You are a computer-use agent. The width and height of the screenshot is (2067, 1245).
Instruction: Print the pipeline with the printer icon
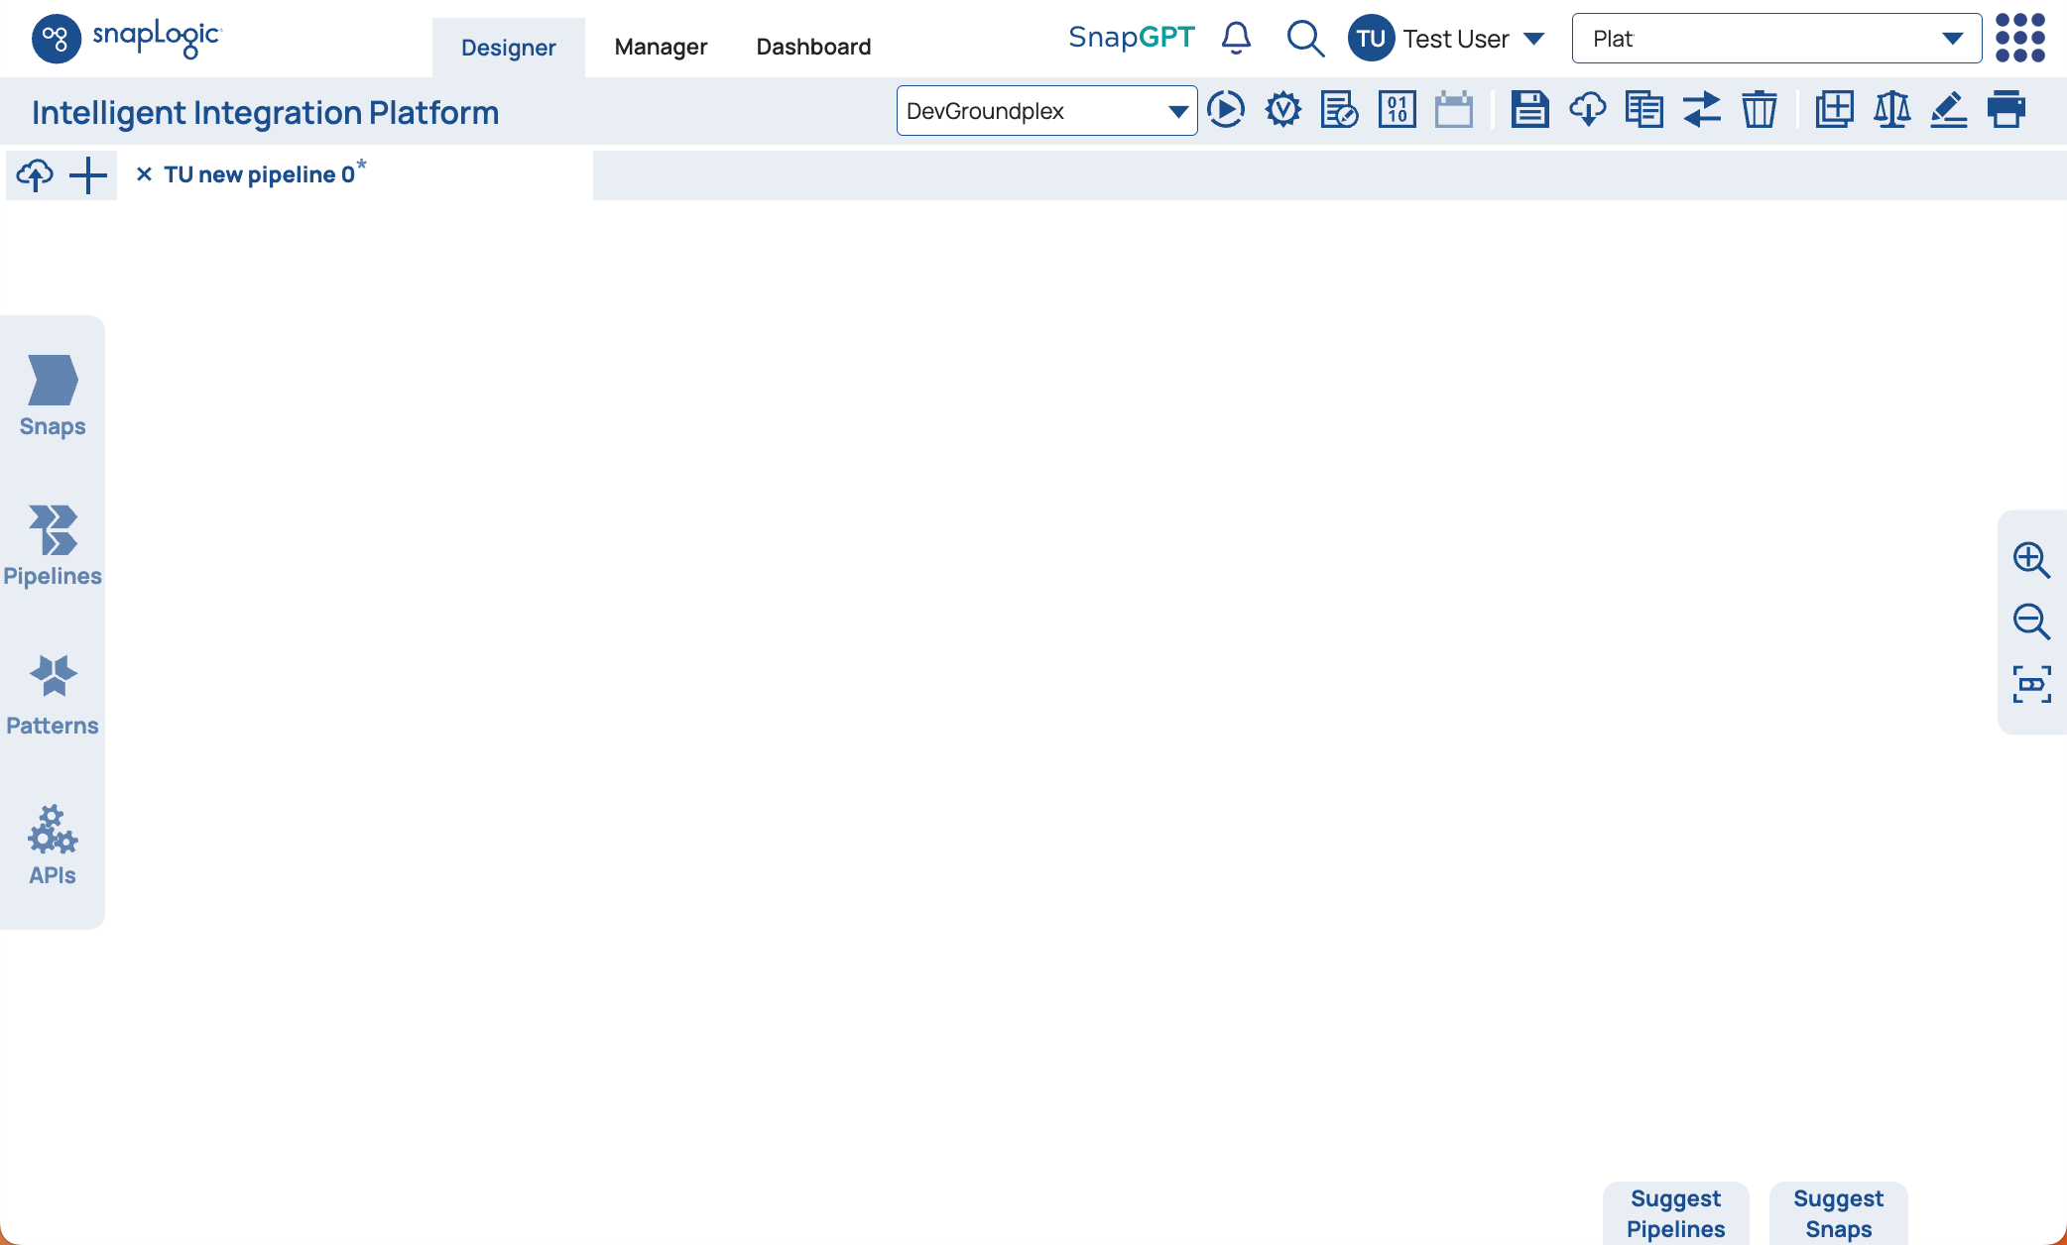2006,110
